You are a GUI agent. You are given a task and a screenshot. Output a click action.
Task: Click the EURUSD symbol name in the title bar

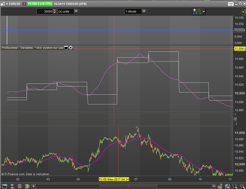point(15,4)
